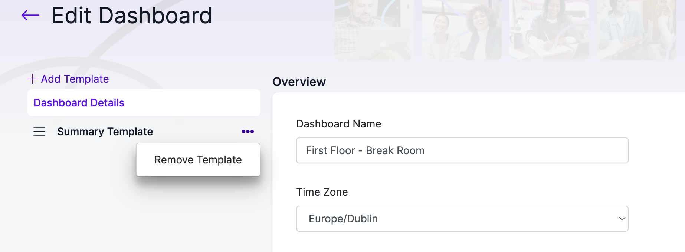
Task: Click the rightmost header photo
Action: click(636, 30)
